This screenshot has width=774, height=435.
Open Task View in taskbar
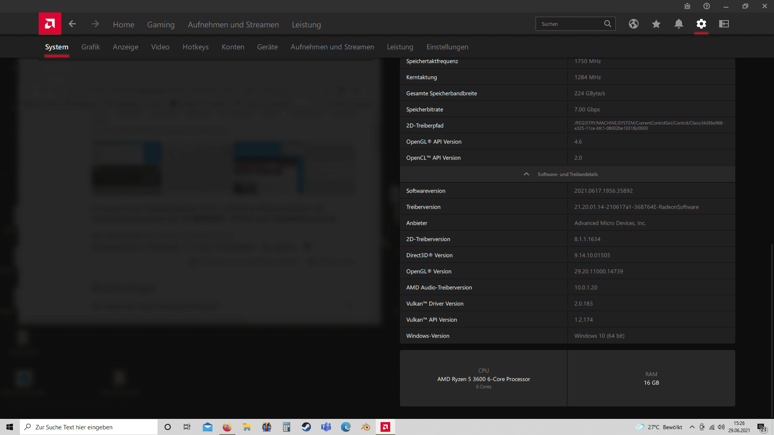point(187,427)
